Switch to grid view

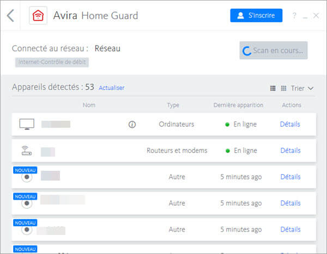coord(283,88)
